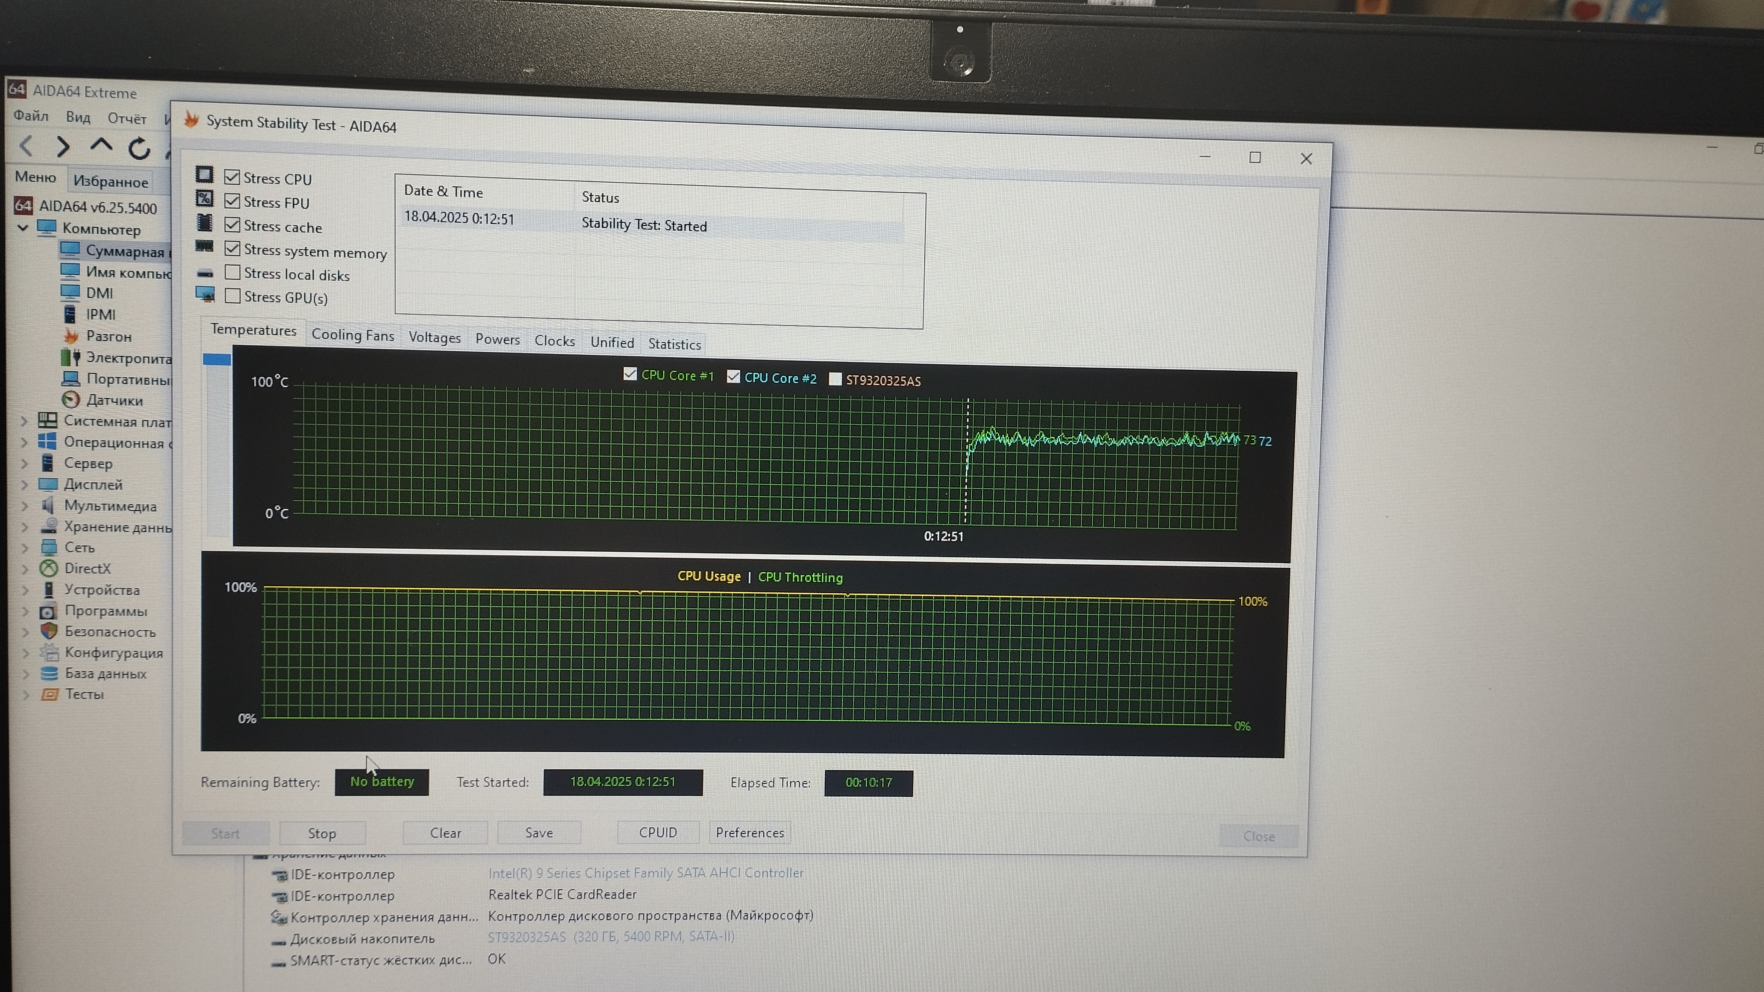This screenshot has width=1764, height=992.
Task: Uncheck CPU Core #2 graph checkbox
Action: (733, 376)
